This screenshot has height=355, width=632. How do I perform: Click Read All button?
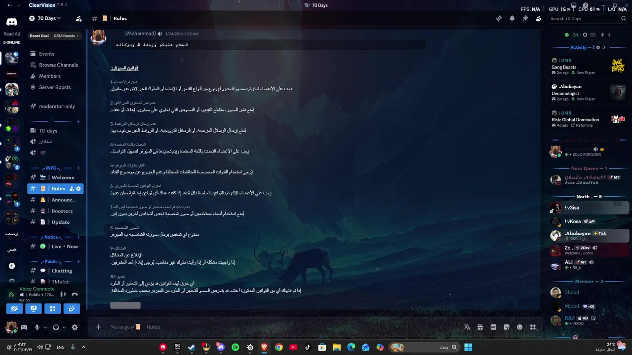pyautogui.click(x=12, y=34)
